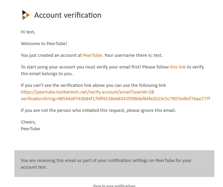Screen dimensions: 223x187
Task: Click "account test." line in gray footer
Action: point(34,167)
